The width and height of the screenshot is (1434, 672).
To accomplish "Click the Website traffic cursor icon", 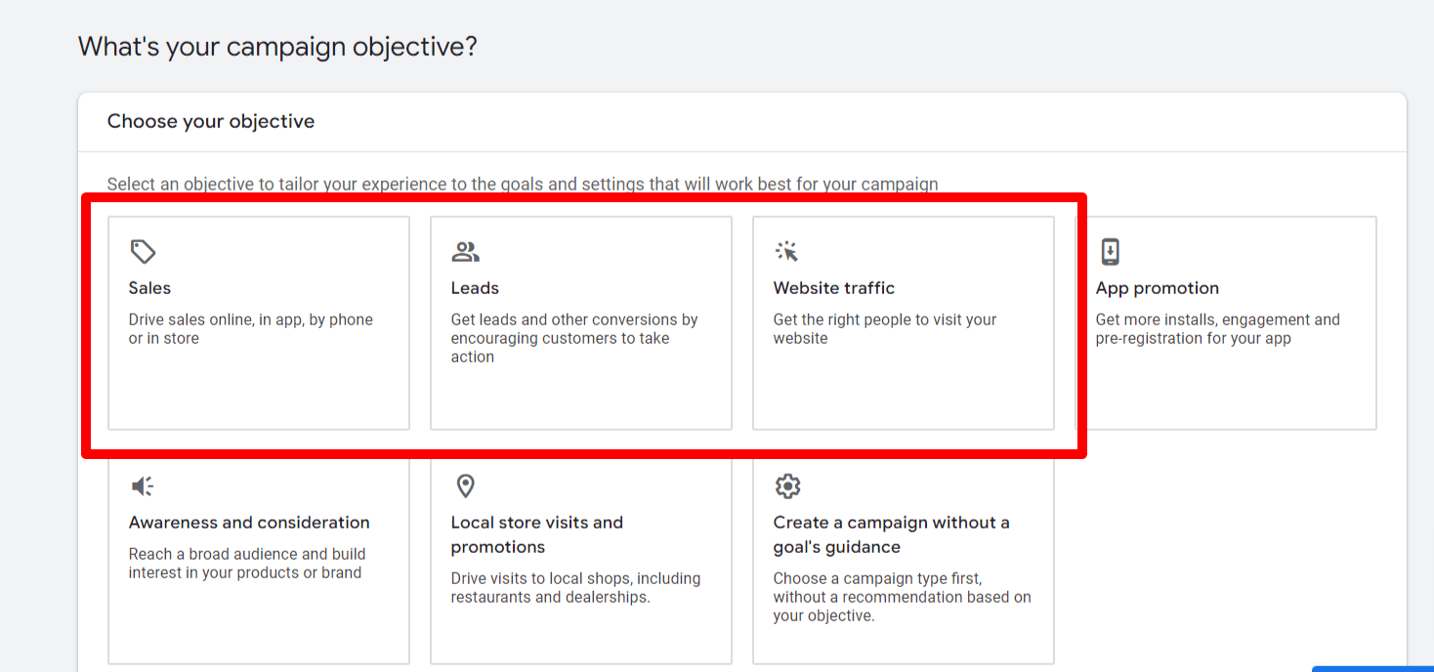I will [787, 252].
